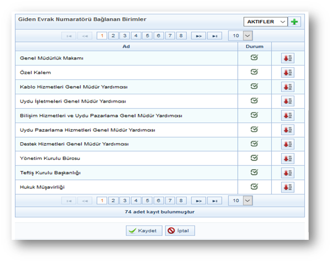The image size is (332, 263).
Task: Toggle status checkbox for Kablo Hizmetleri Genel Müdür Yardımcısı
Action: pyautogui.click(x=254, y=86)
